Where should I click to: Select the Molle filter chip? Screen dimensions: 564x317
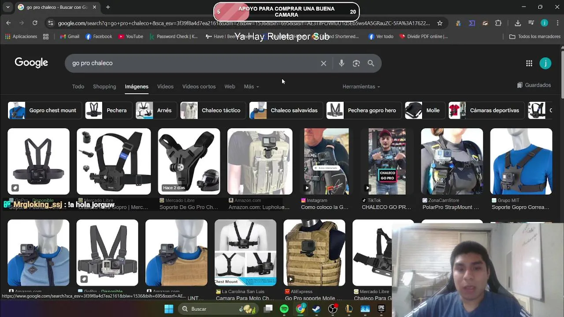point(425,111)
